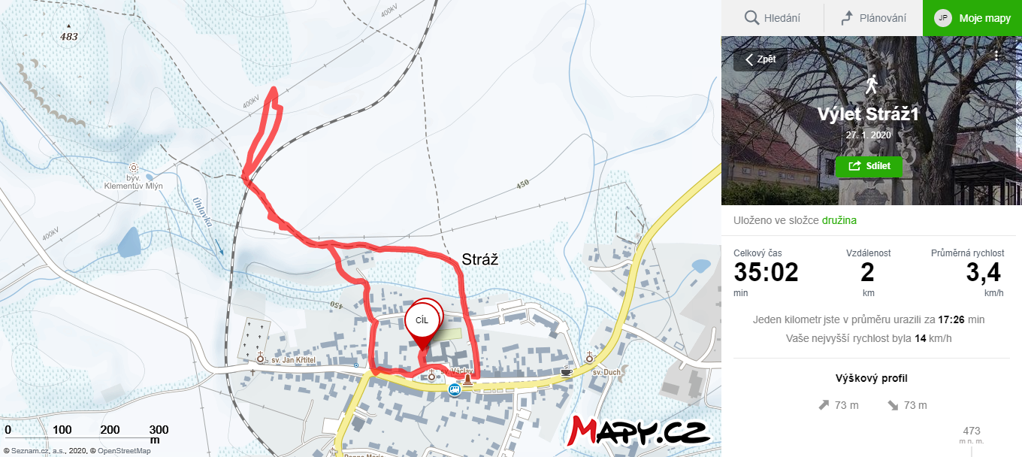Go back with the Zpět button
The width and height of the screenshot is (1022, 457).
(760, 59)
